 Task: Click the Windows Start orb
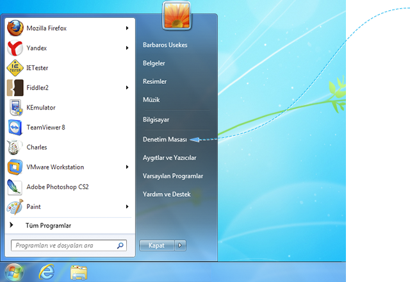point(14,272)
